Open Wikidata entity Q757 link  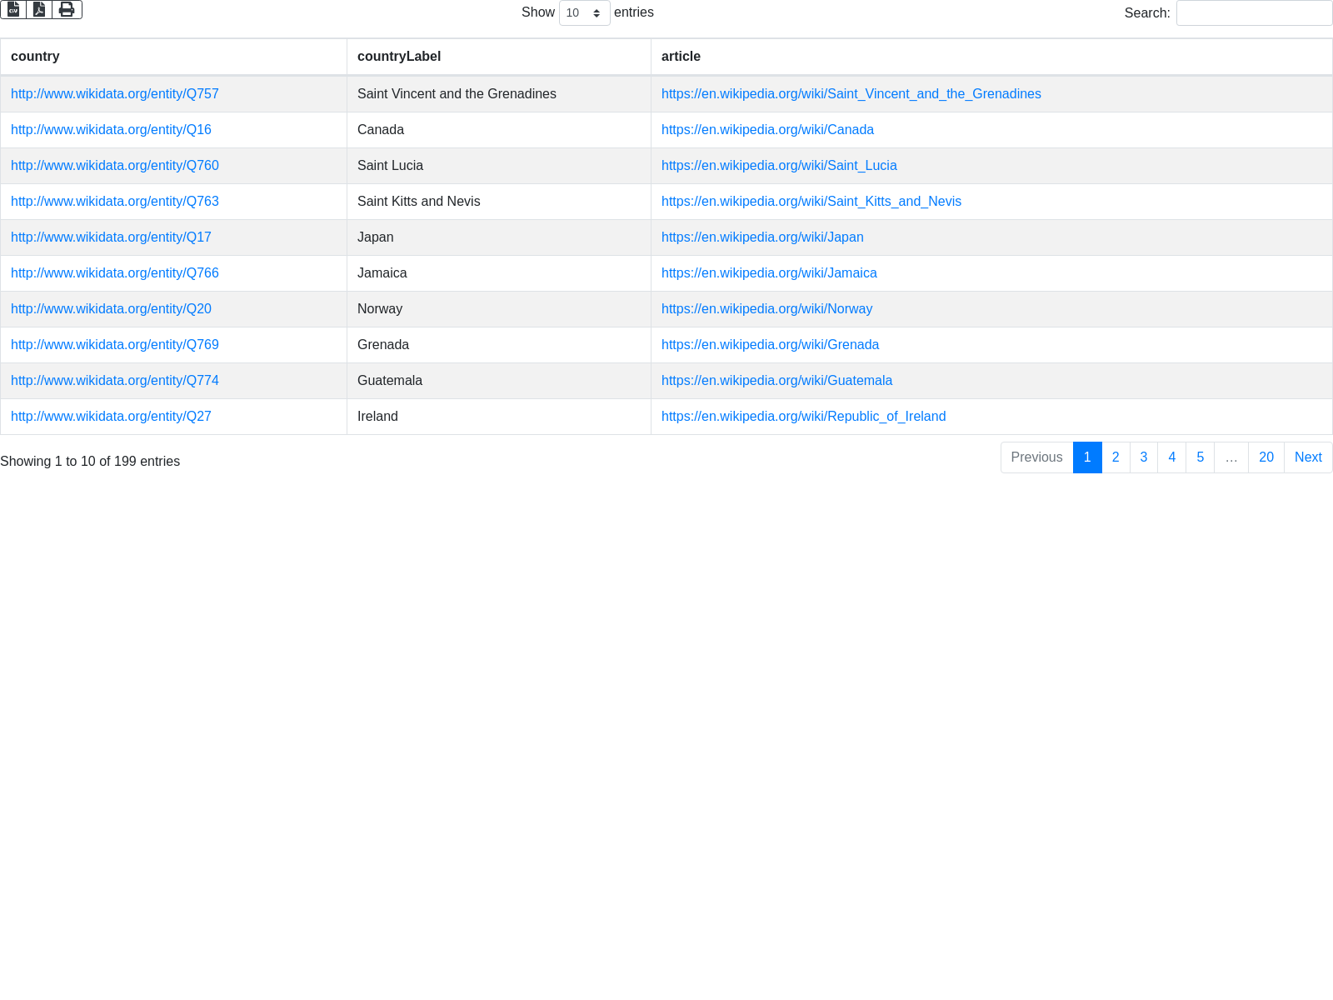click(x=115, y=94)
